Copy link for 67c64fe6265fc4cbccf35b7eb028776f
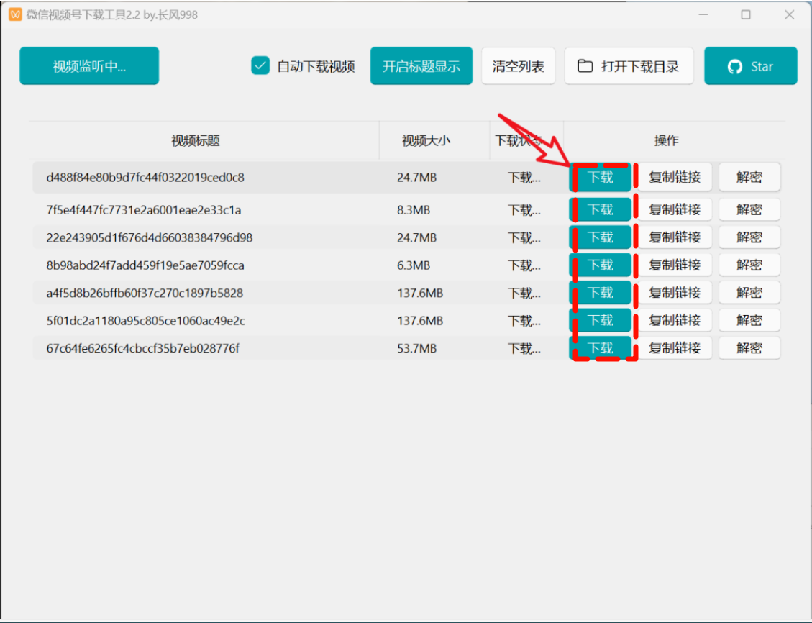812x623 pixels. tap(675, 348)
